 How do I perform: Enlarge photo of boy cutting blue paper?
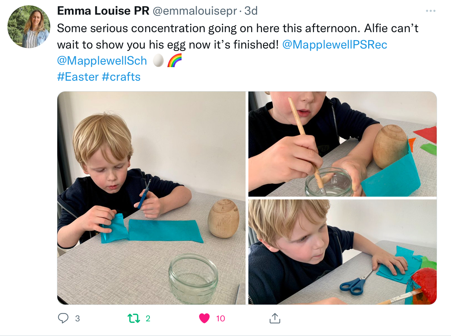[x=152, y=198]
